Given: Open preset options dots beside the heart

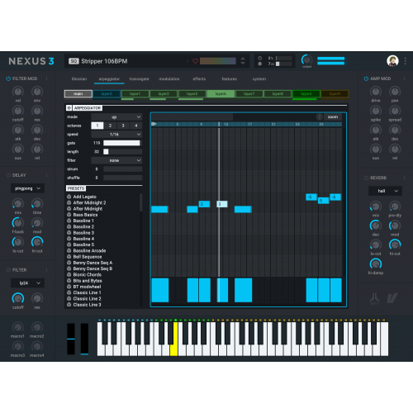Looking at the screenshot, I should 188,61.
